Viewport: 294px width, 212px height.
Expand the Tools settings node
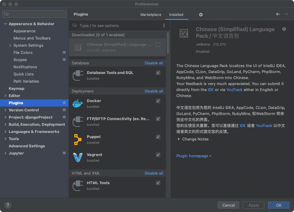(5, 139)
